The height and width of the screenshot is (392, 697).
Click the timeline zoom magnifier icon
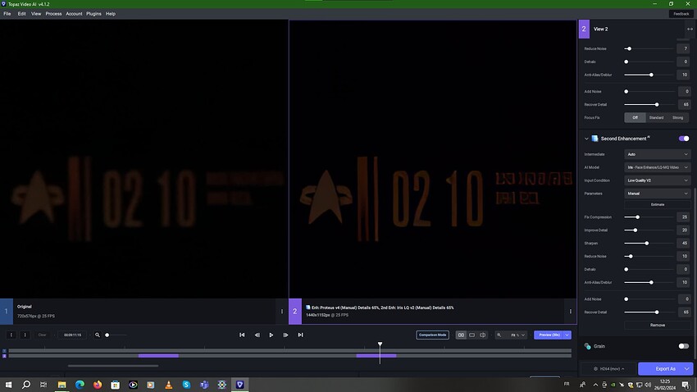(98, 335)
